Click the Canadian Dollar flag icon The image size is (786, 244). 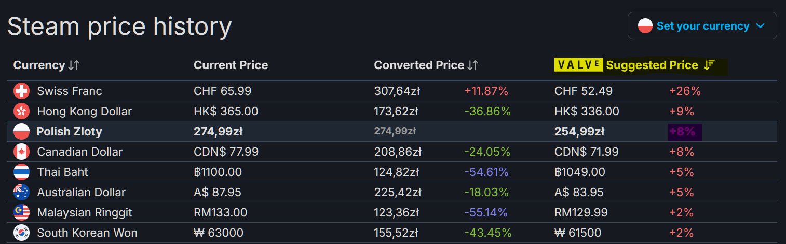(21, 152)
